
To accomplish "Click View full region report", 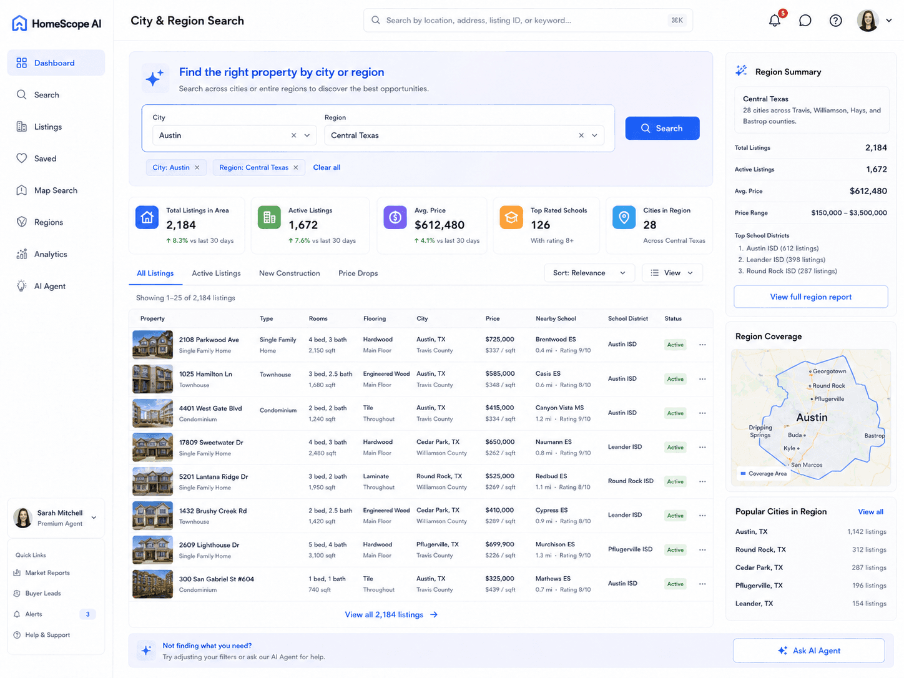I will coord(810,297).
